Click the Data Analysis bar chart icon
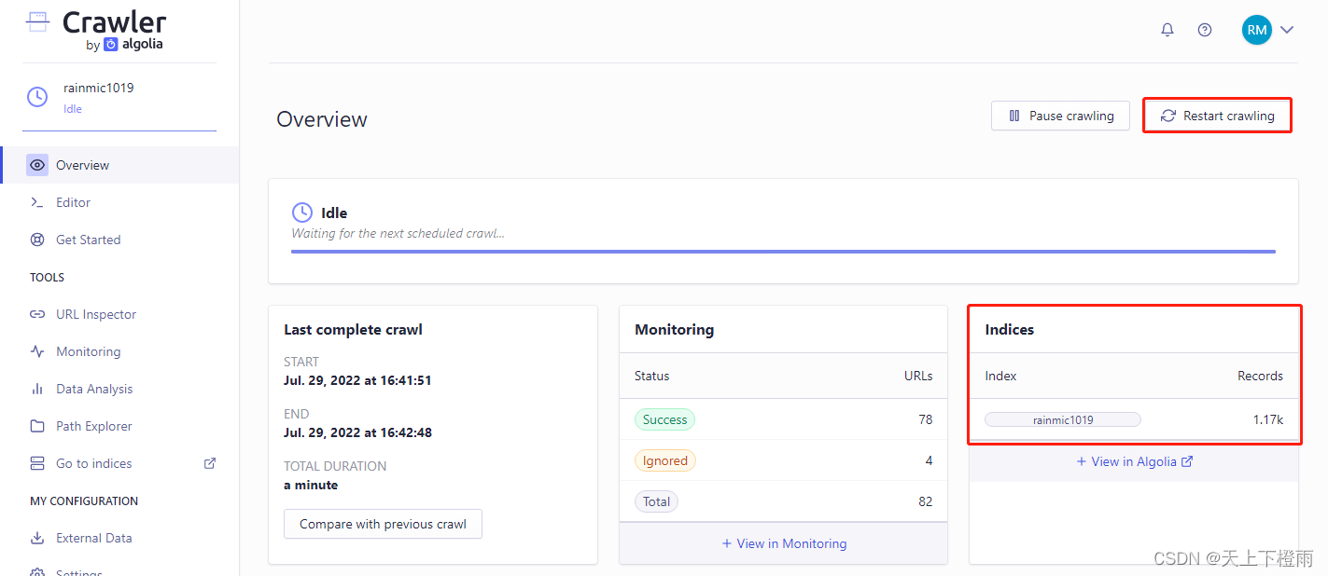This screenshot has height=576, width=1328. coord(37,389)
